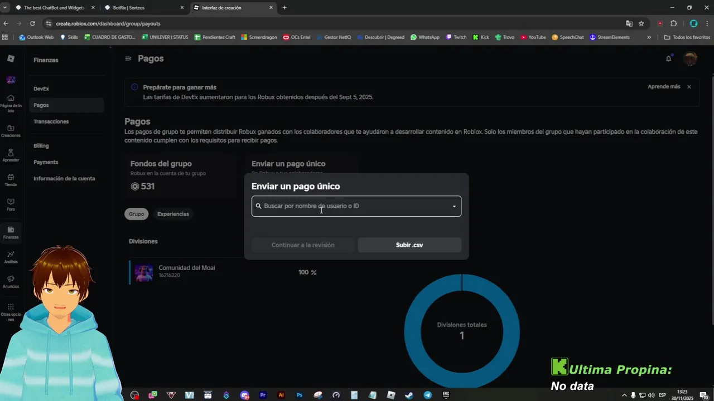Select the Interfaz de creación tab
The image size is (714, 401).
[233, 8]
